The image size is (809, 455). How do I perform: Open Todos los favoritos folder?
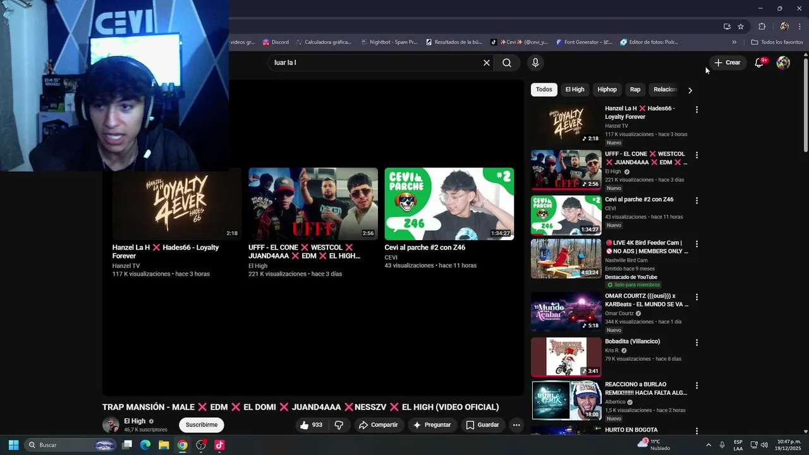click(777, 42)
